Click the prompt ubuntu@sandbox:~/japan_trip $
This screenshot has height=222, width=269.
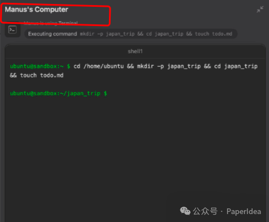pos(58,93)
